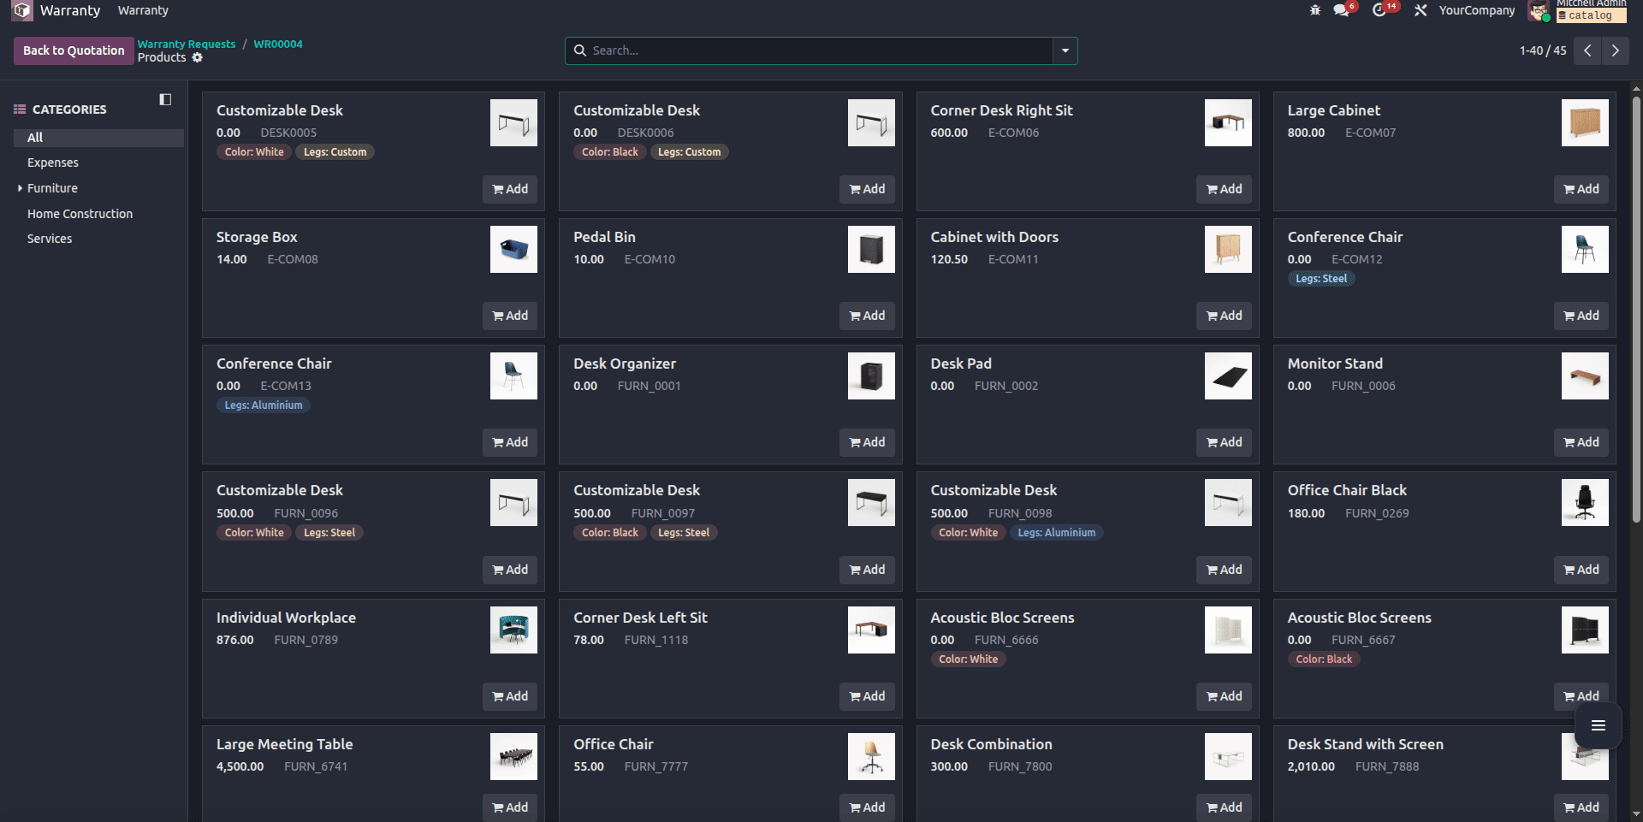1643x822 pixels.
Task: Open the search filter dropdown arrow
Action: pos(1064,50)
